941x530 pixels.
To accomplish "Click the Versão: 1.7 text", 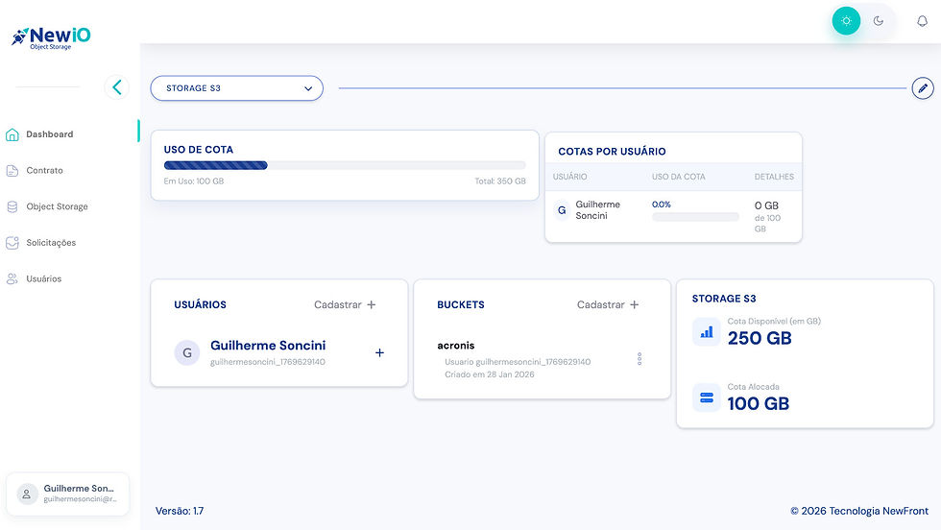I will coord(180,511).
